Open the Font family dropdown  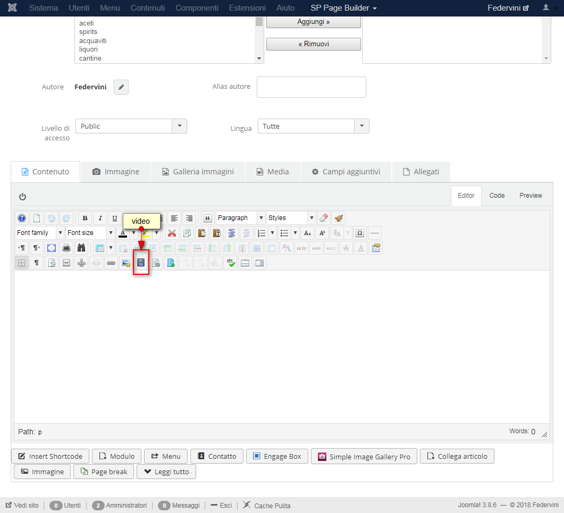pyautogui.click(x=39, y=233)
